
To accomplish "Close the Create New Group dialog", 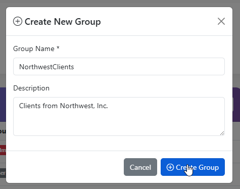I will [221, 21].
